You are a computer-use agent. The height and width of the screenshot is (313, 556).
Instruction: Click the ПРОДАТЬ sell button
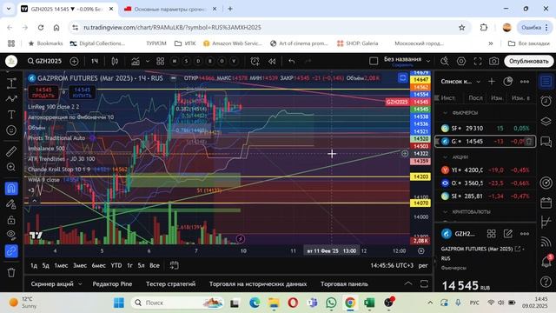pyautogui.click(x=43, y=93)
